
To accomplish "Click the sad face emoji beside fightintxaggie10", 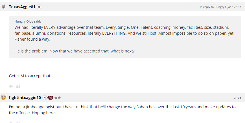I will (3, 98).
